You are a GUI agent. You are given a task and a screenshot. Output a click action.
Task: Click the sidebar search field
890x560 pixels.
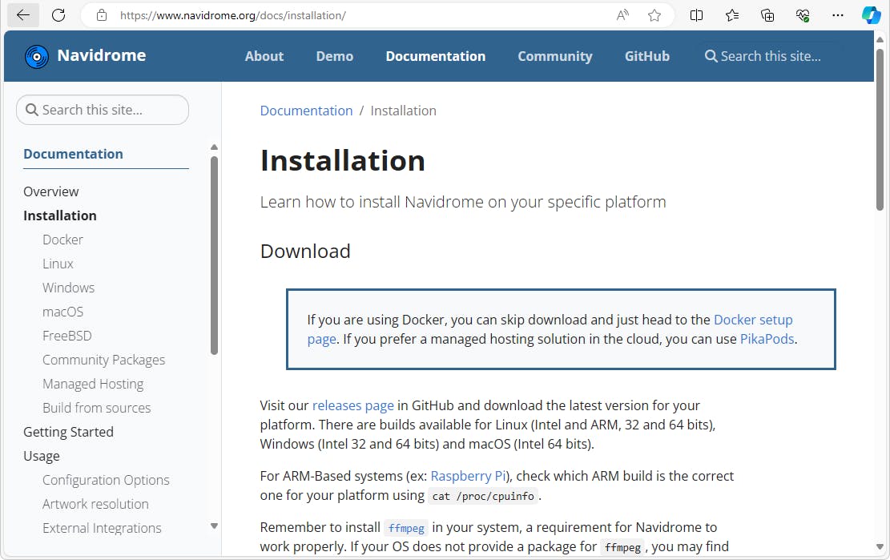pos(103,110)
